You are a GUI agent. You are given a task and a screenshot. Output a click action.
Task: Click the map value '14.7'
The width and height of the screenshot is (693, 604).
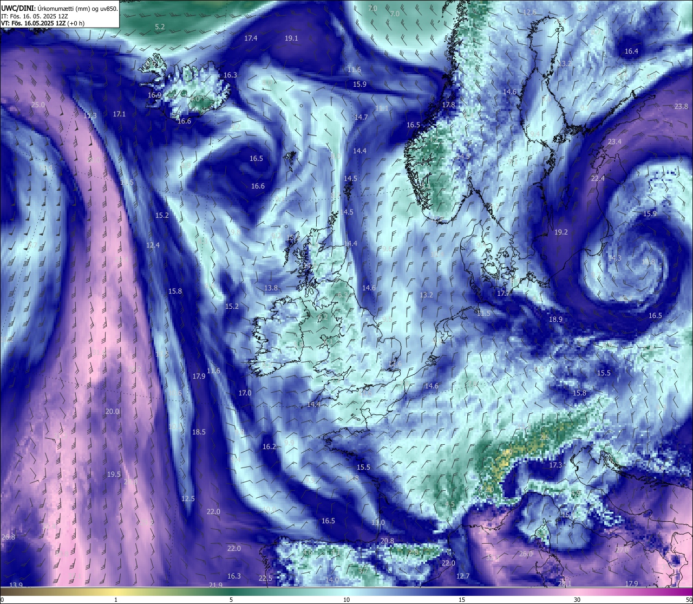pos(361,118)
